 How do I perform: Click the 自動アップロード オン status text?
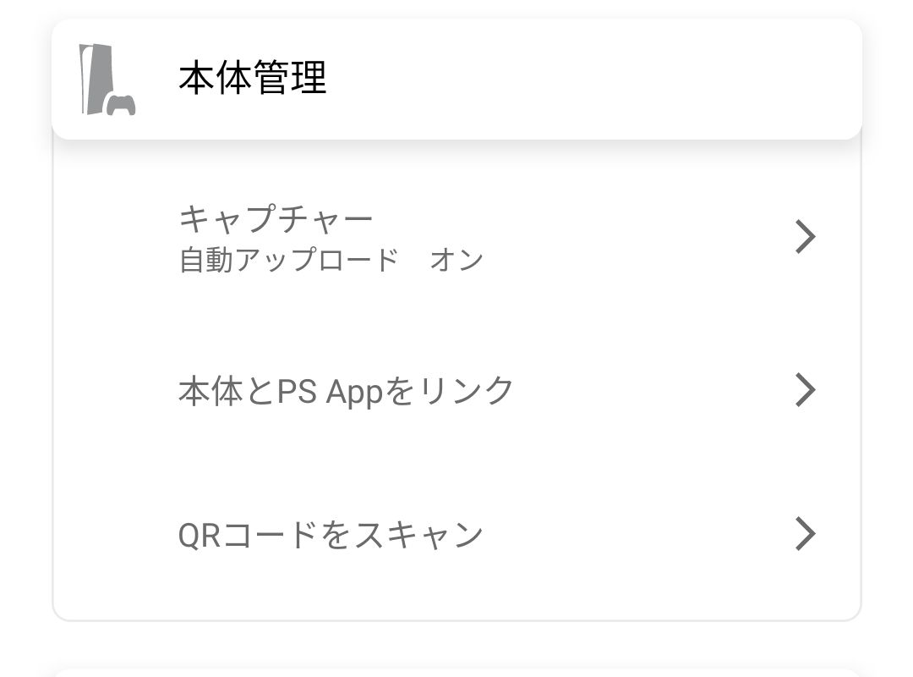[330, 259]
